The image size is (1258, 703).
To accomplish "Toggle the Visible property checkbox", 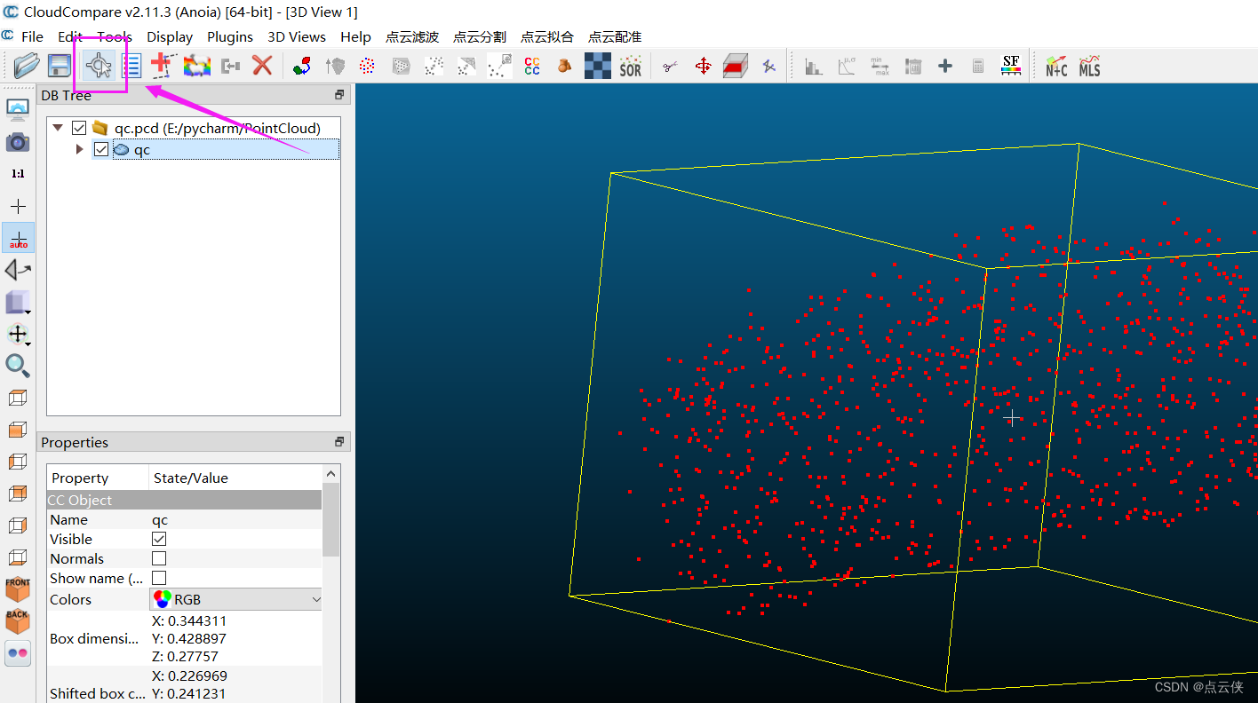I will [159, 539].
